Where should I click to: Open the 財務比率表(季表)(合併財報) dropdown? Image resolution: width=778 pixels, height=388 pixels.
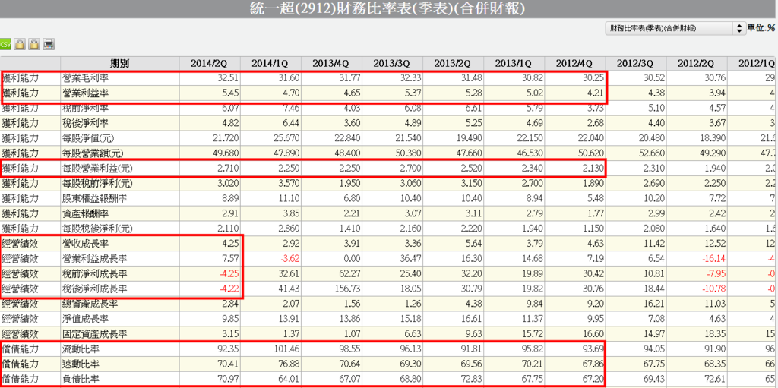tap(675, 28)
